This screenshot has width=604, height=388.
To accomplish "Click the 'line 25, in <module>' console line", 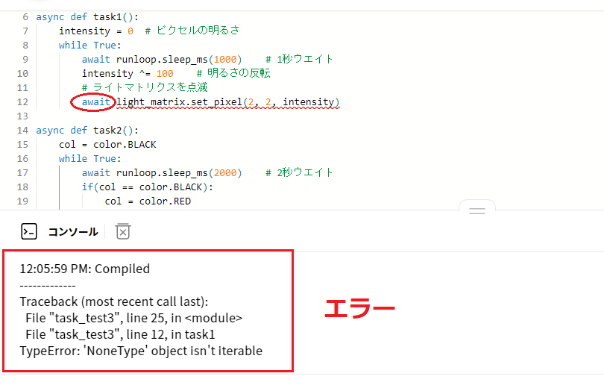I will 134,318.
